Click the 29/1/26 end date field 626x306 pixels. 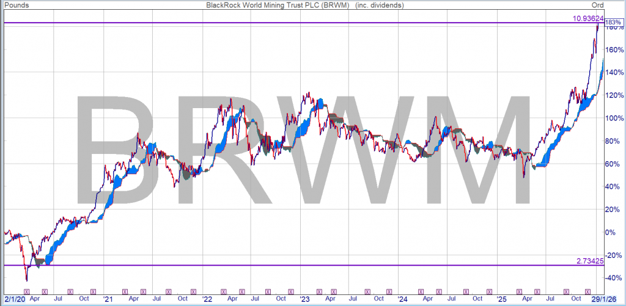point(611,300)
